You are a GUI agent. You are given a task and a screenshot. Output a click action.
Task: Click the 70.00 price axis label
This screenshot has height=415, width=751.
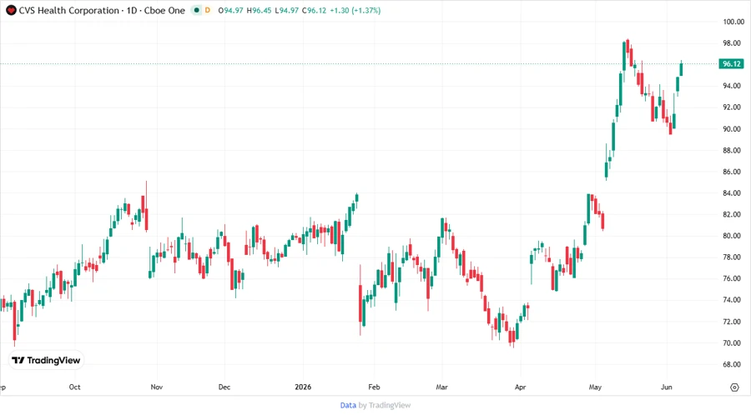(732, 342)
